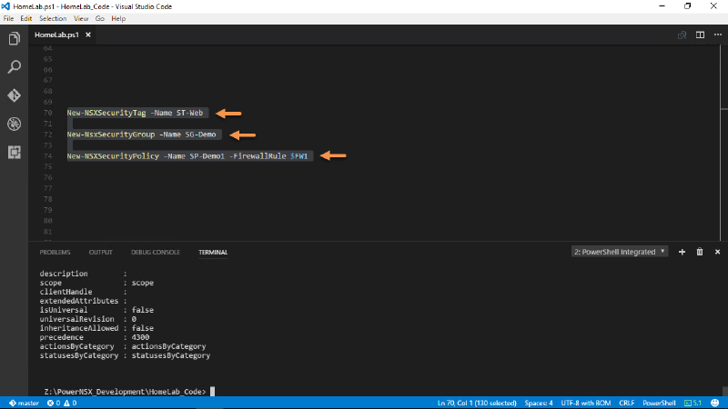Viewport: 728px width, 409px height.
Task: Click the master branch indicator in status bar
Action: (24, 403)
